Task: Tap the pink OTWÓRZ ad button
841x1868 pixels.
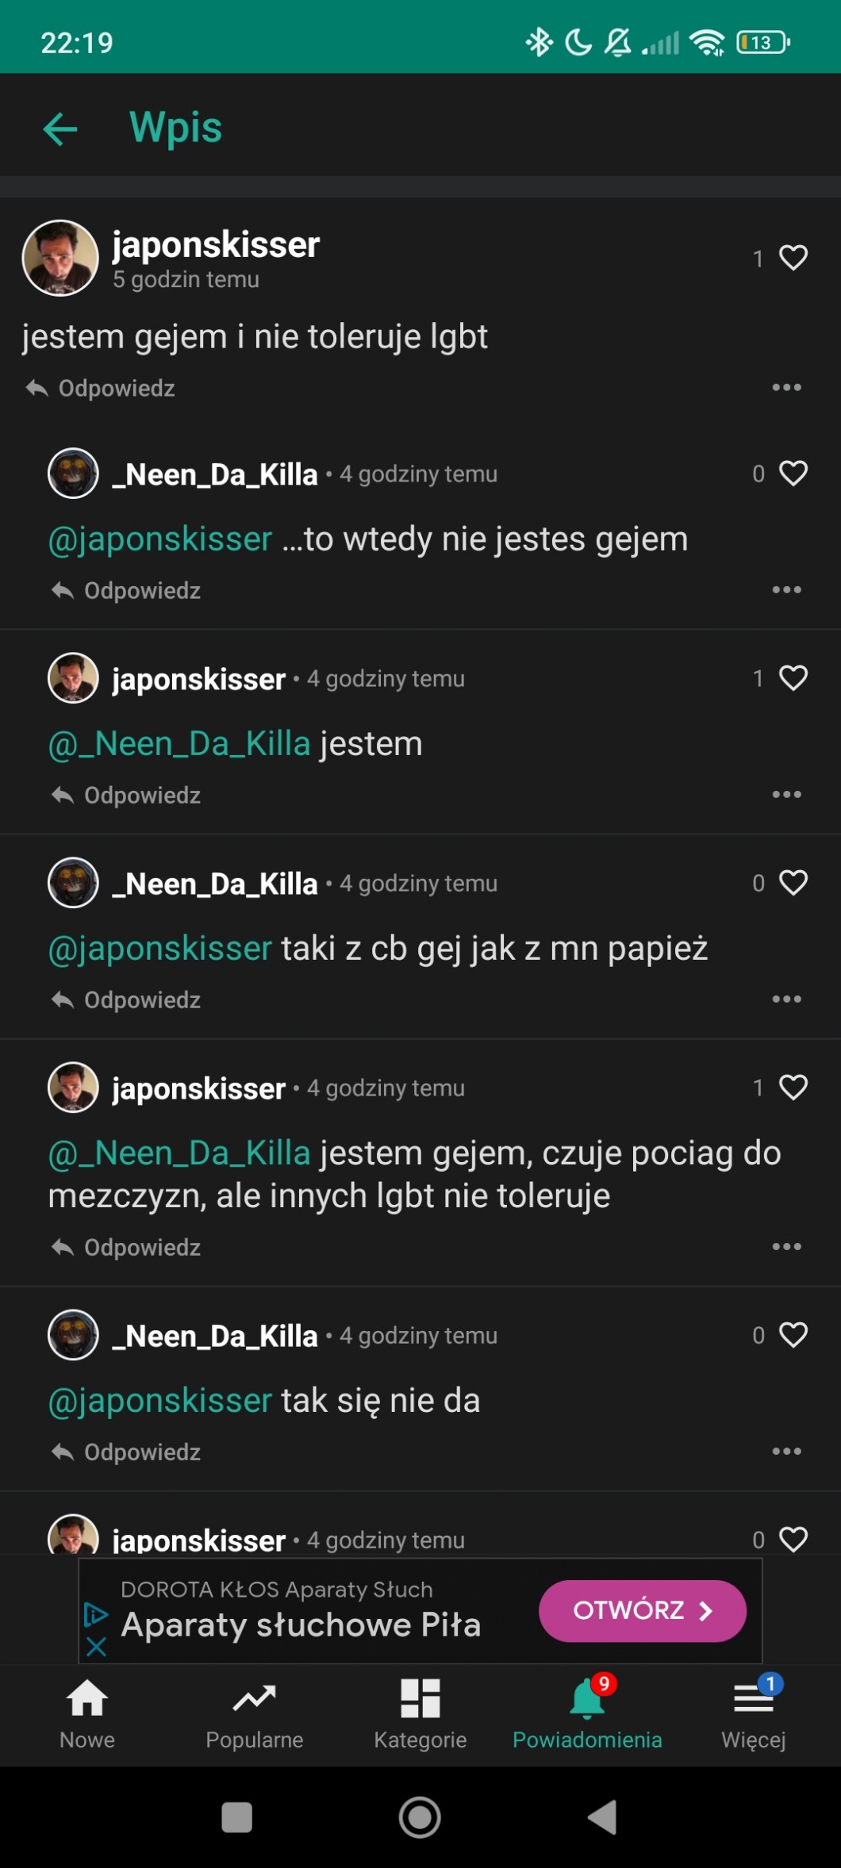Action: [642, 1610]
